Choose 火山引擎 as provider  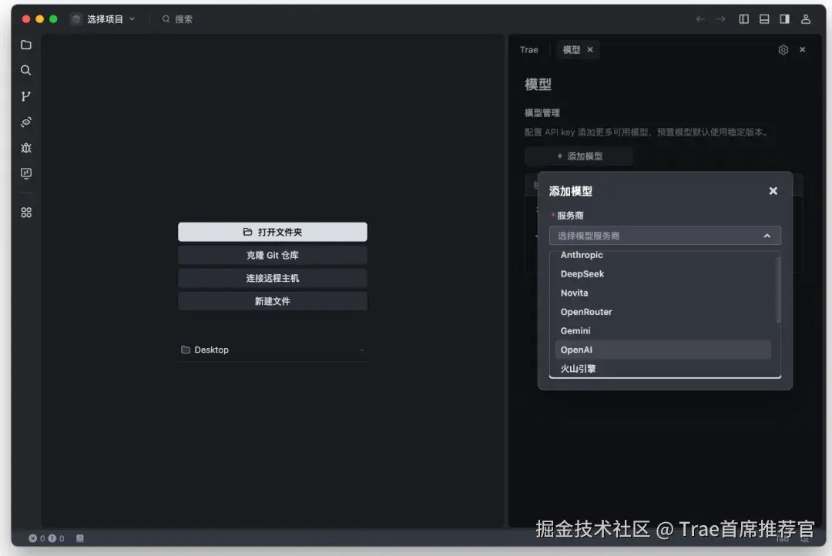coord(663,368)
